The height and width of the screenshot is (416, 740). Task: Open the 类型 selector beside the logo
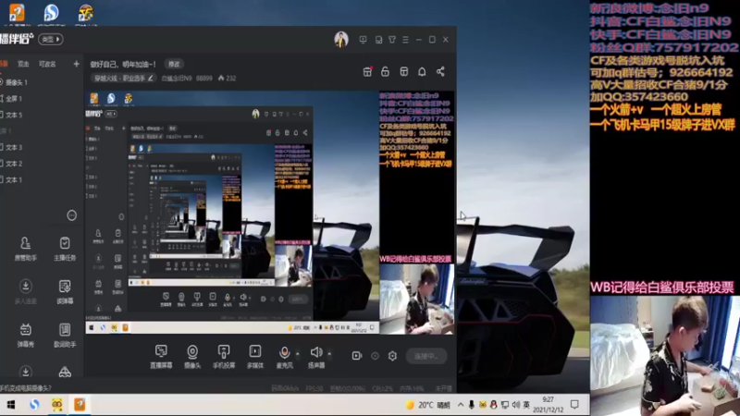click(x=51, y=39)
